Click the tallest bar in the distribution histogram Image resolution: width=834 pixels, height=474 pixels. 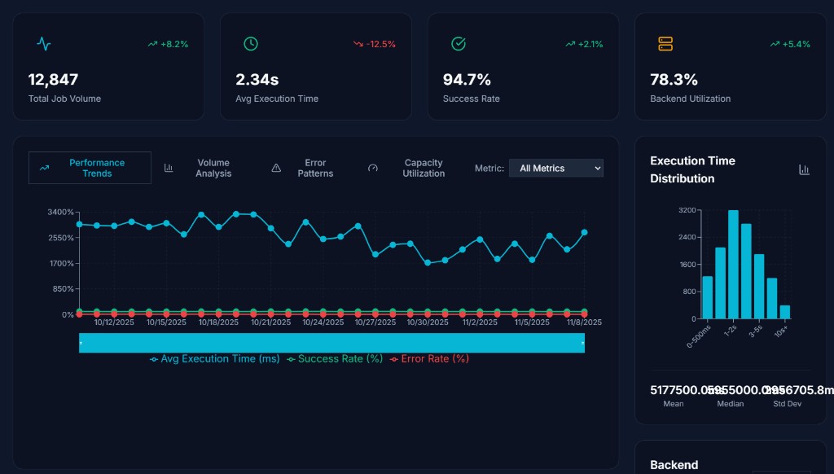tap(733, 265)
